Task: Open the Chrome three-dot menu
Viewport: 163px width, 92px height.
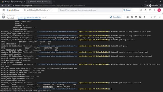Action: (x=161, y=6)
